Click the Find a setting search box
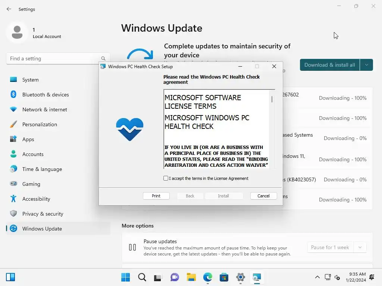Viewport: 382px width, 286px height. [x=58, y=58]
